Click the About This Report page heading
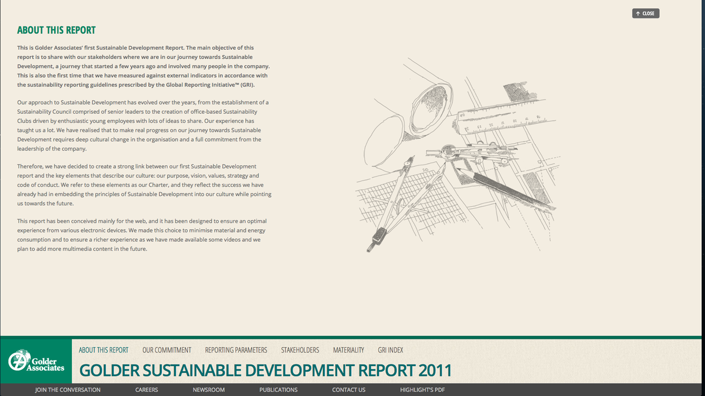The width and height of the screenshot is (705, 396). tap(56, 31)
